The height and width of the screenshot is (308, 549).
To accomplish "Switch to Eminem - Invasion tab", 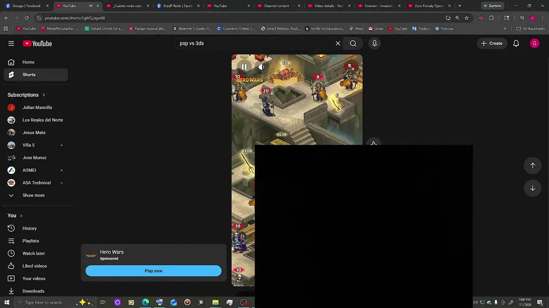I will click(x=378, y=6).
